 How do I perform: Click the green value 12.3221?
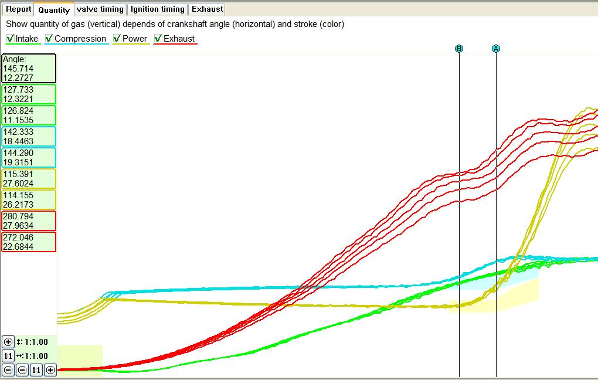[18, 99]
